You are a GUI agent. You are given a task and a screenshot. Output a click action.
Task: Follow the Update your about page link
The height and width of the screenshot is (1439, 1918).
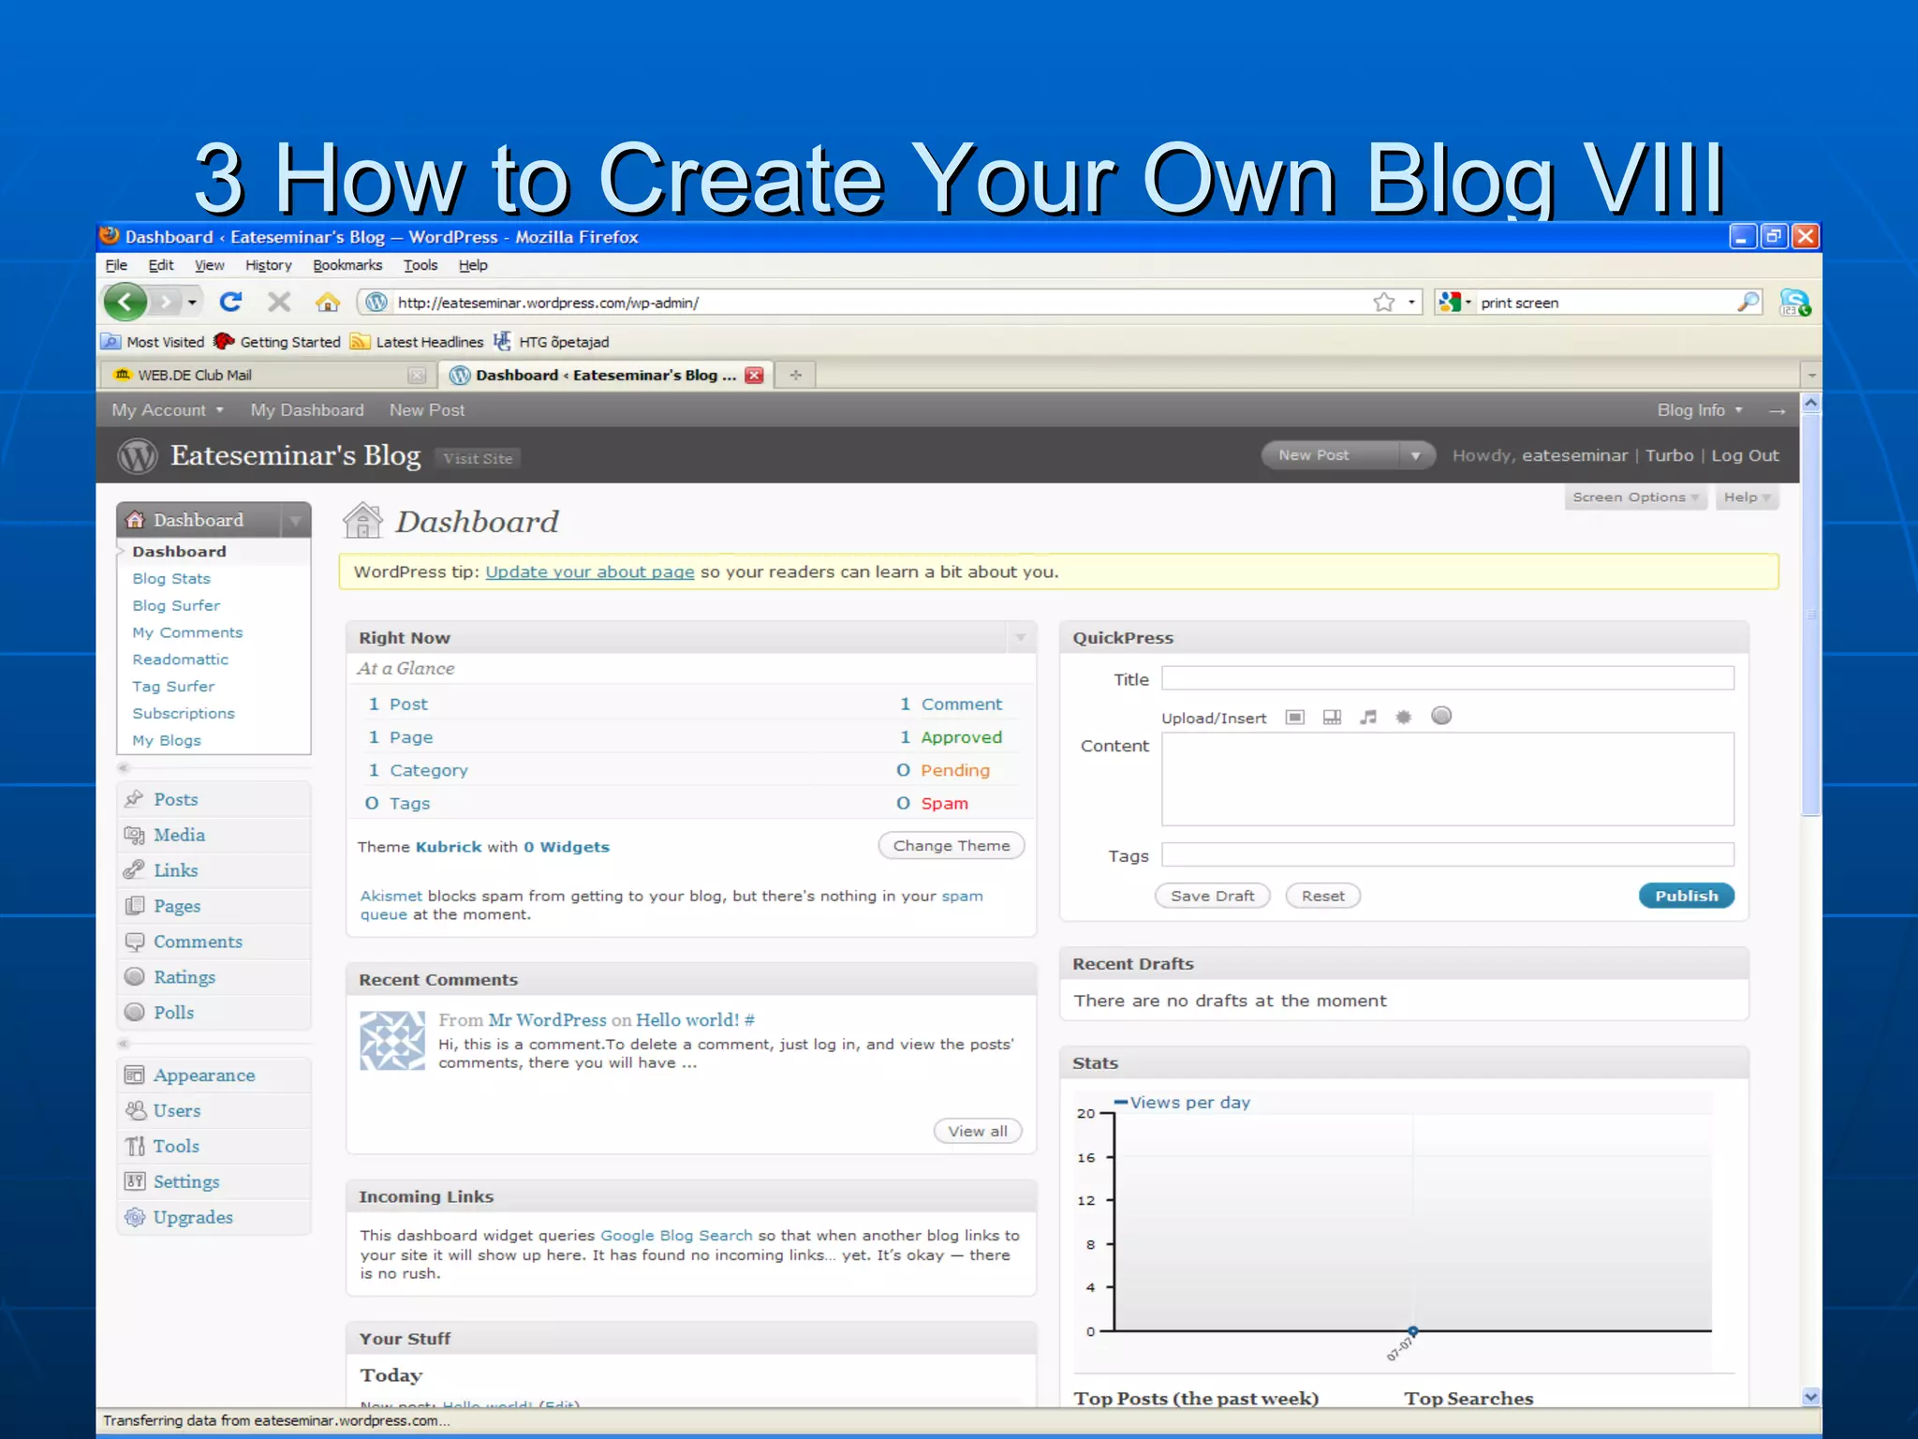point(590,572)
